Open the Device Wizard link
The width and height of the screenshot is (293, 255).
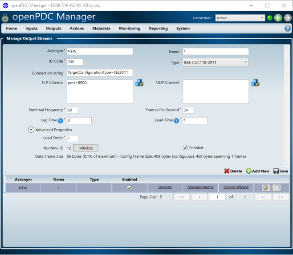tap(236, 187)
